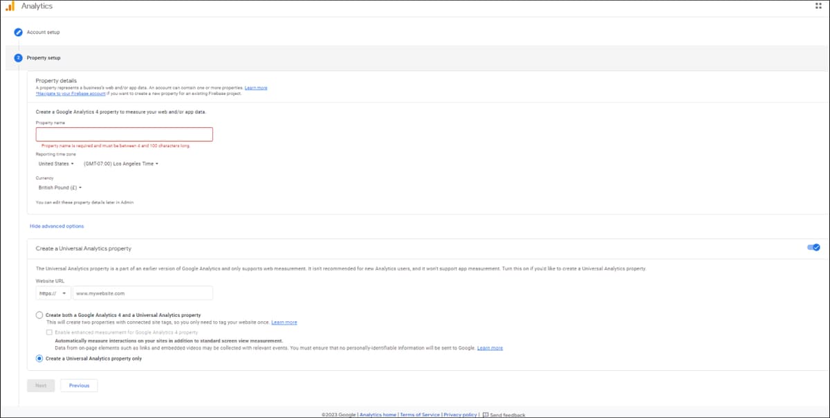
Task: Click the Currency label
Action: coord(44,178)
